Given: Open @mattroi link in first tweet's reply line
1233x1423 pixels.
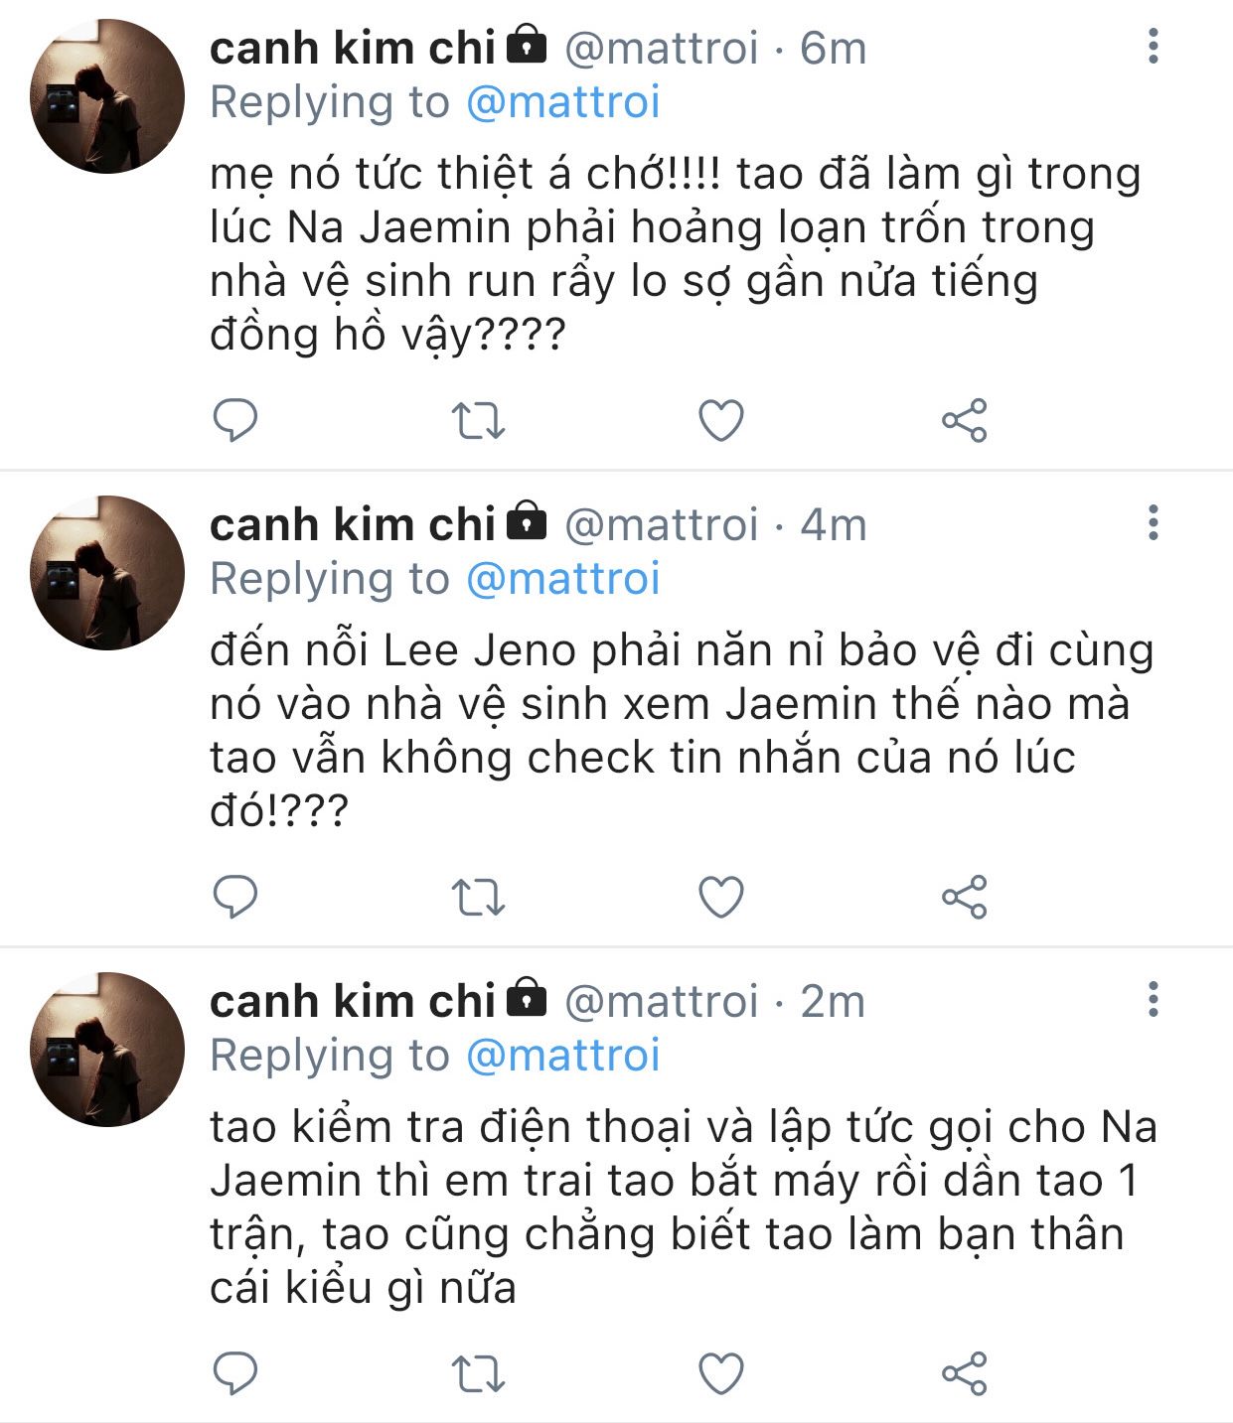Looking at the screenshot, I should tap(563, 102).
